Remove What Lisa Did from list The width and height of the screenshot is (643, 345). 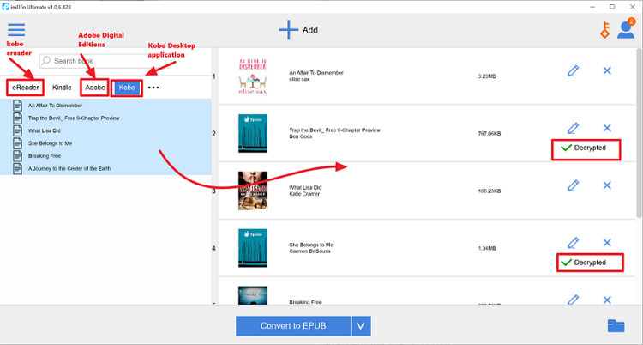pyautogui.click(x=607, y=185)
